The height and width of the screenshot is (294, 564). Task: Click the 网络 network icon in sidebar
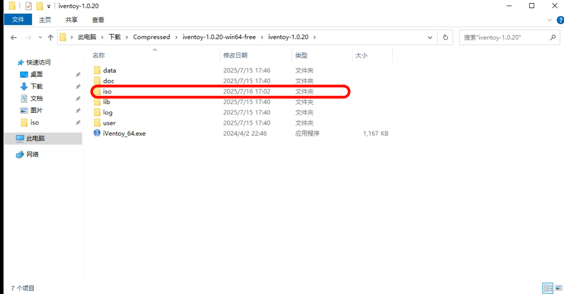pos(20,154)
